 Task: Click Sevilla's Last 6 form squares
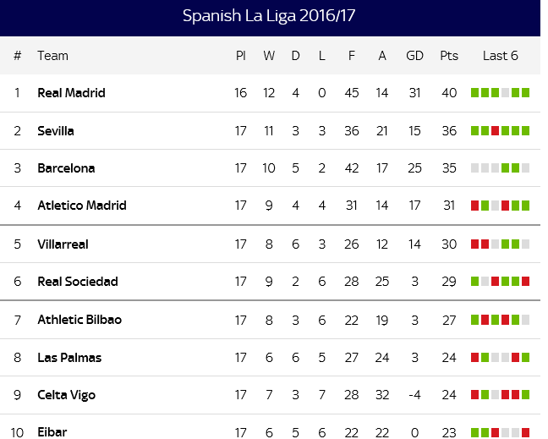point(500,131)
